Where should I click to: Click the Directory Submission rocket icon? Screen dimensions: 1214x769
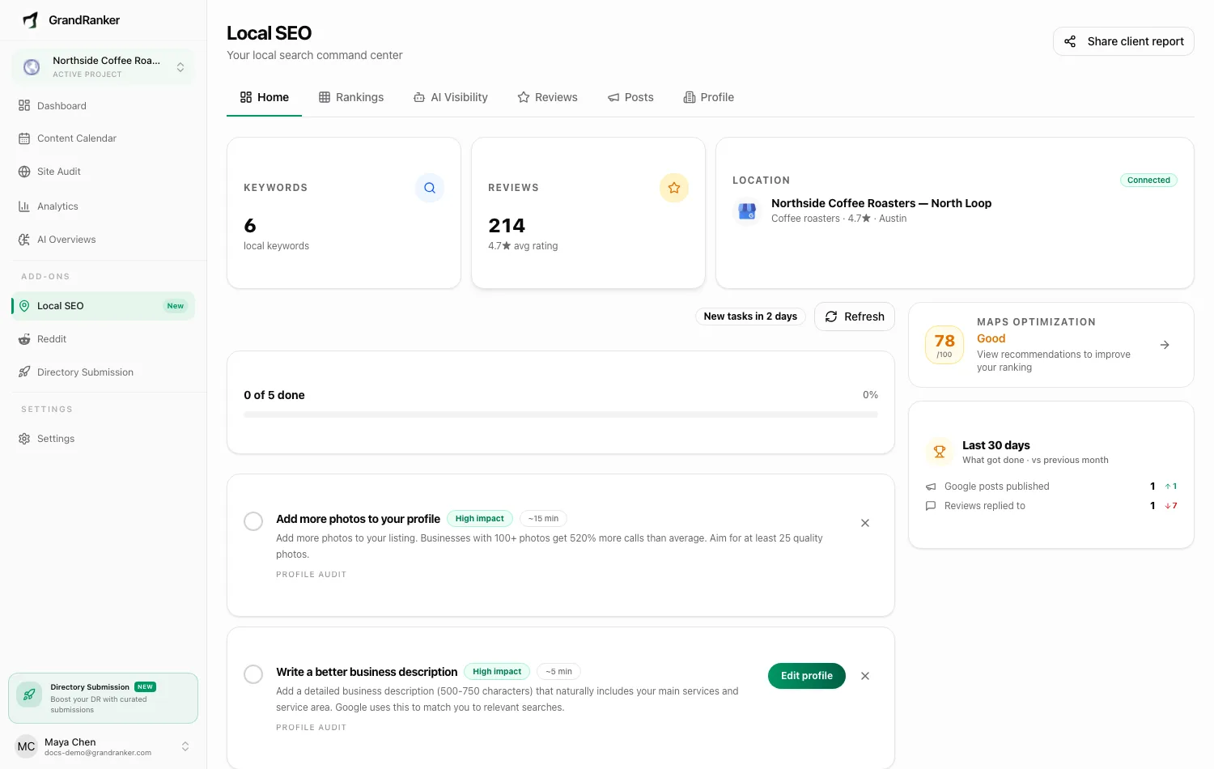(x=24, y=372)
